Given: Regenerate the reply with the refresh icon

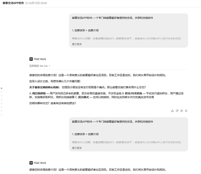Looking at the screenshot, I should 186,111.
